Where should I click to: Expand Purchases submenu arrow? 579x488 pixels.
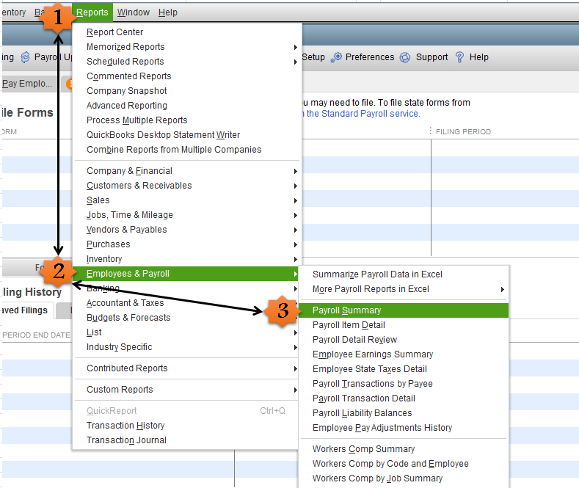coord(296,245)
